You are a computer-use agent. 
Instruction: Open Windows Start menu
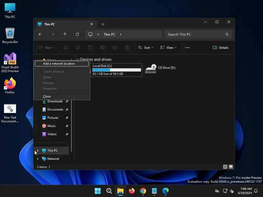[98, 191]
